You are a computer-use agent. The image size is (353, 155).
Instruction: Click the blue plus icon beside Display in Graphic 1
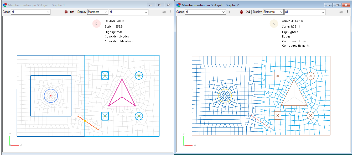(x=152, y=12)
